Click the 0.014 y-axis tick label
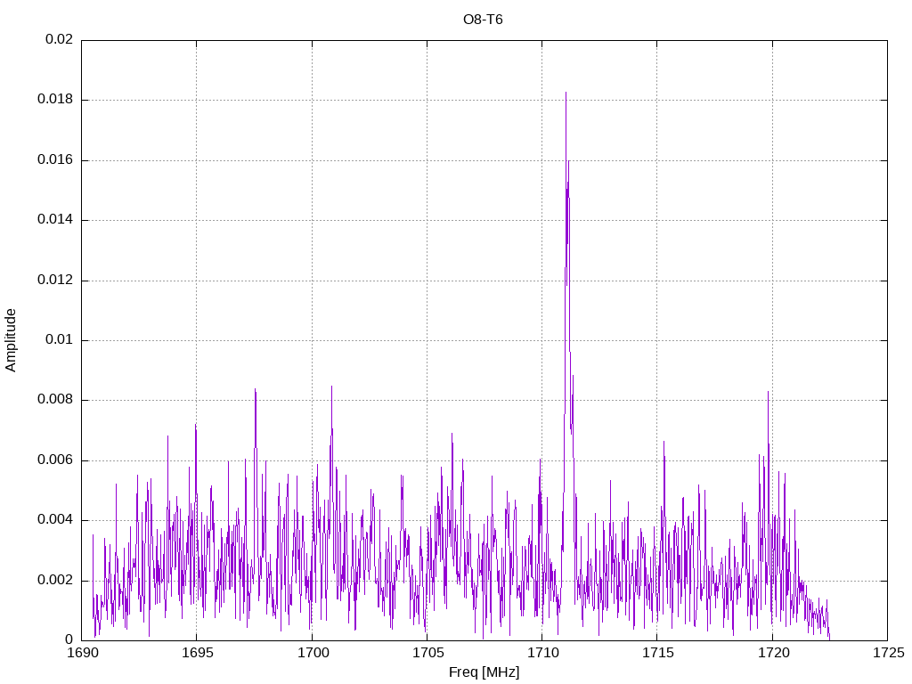The width and height of the screenshot is (912, 684). tap(55, 220)
